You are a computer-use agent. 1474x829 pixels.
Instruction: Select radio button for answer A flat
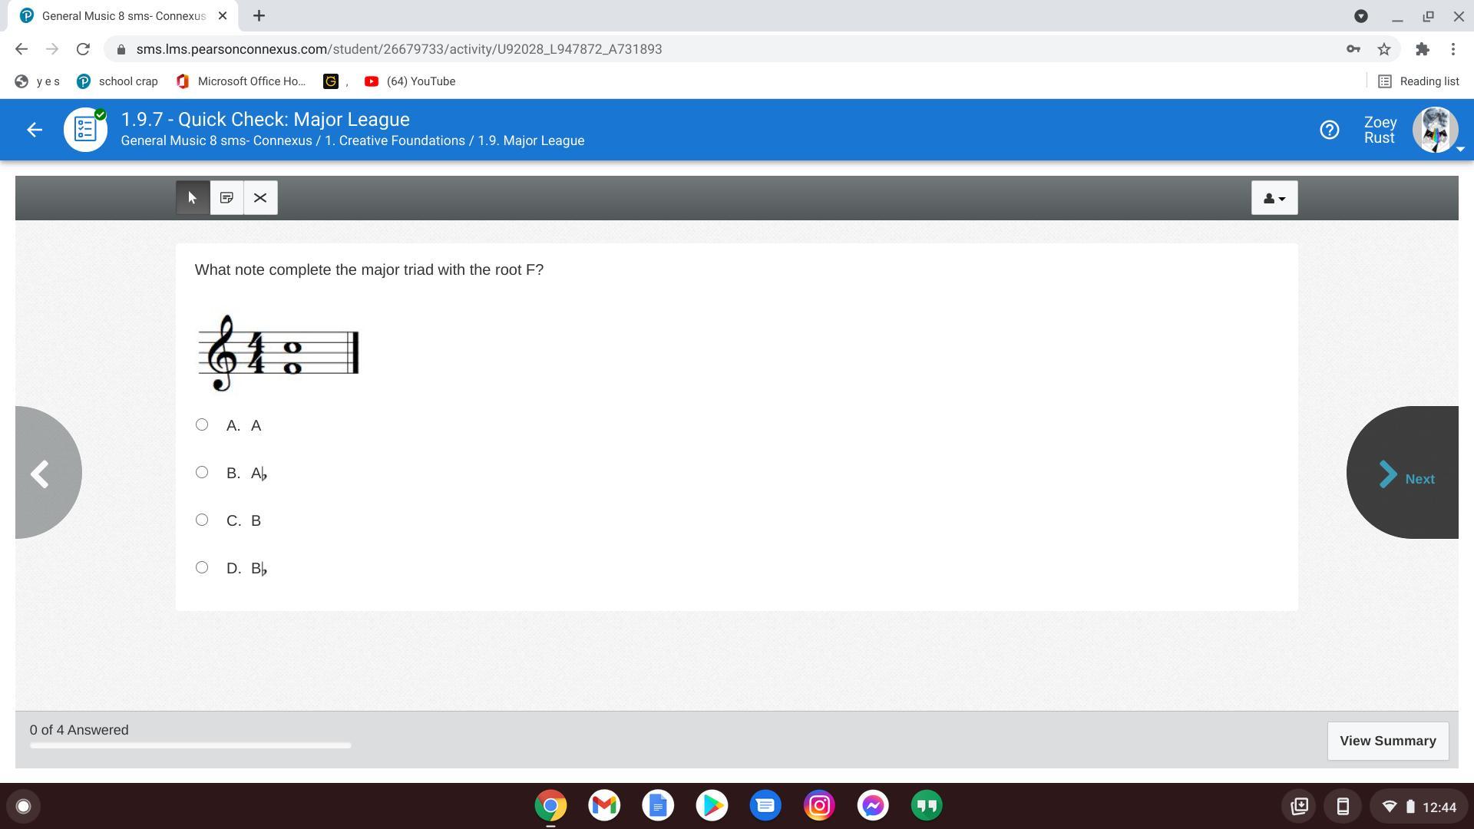pyautogui.click(x=202, y=472)
